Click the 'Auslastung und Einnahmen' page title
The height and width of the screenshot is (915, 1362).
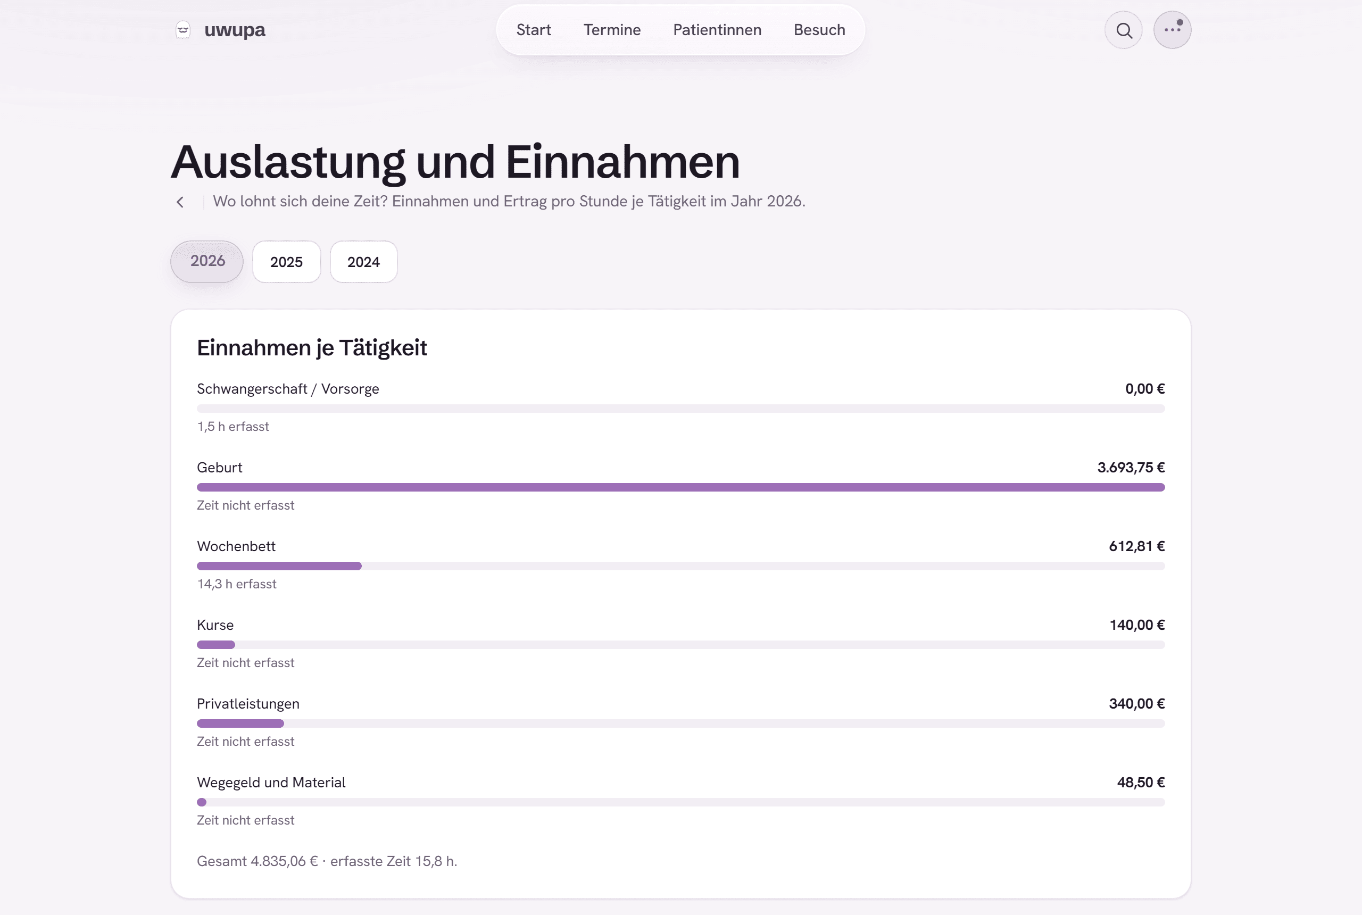[x=455, y=162]
